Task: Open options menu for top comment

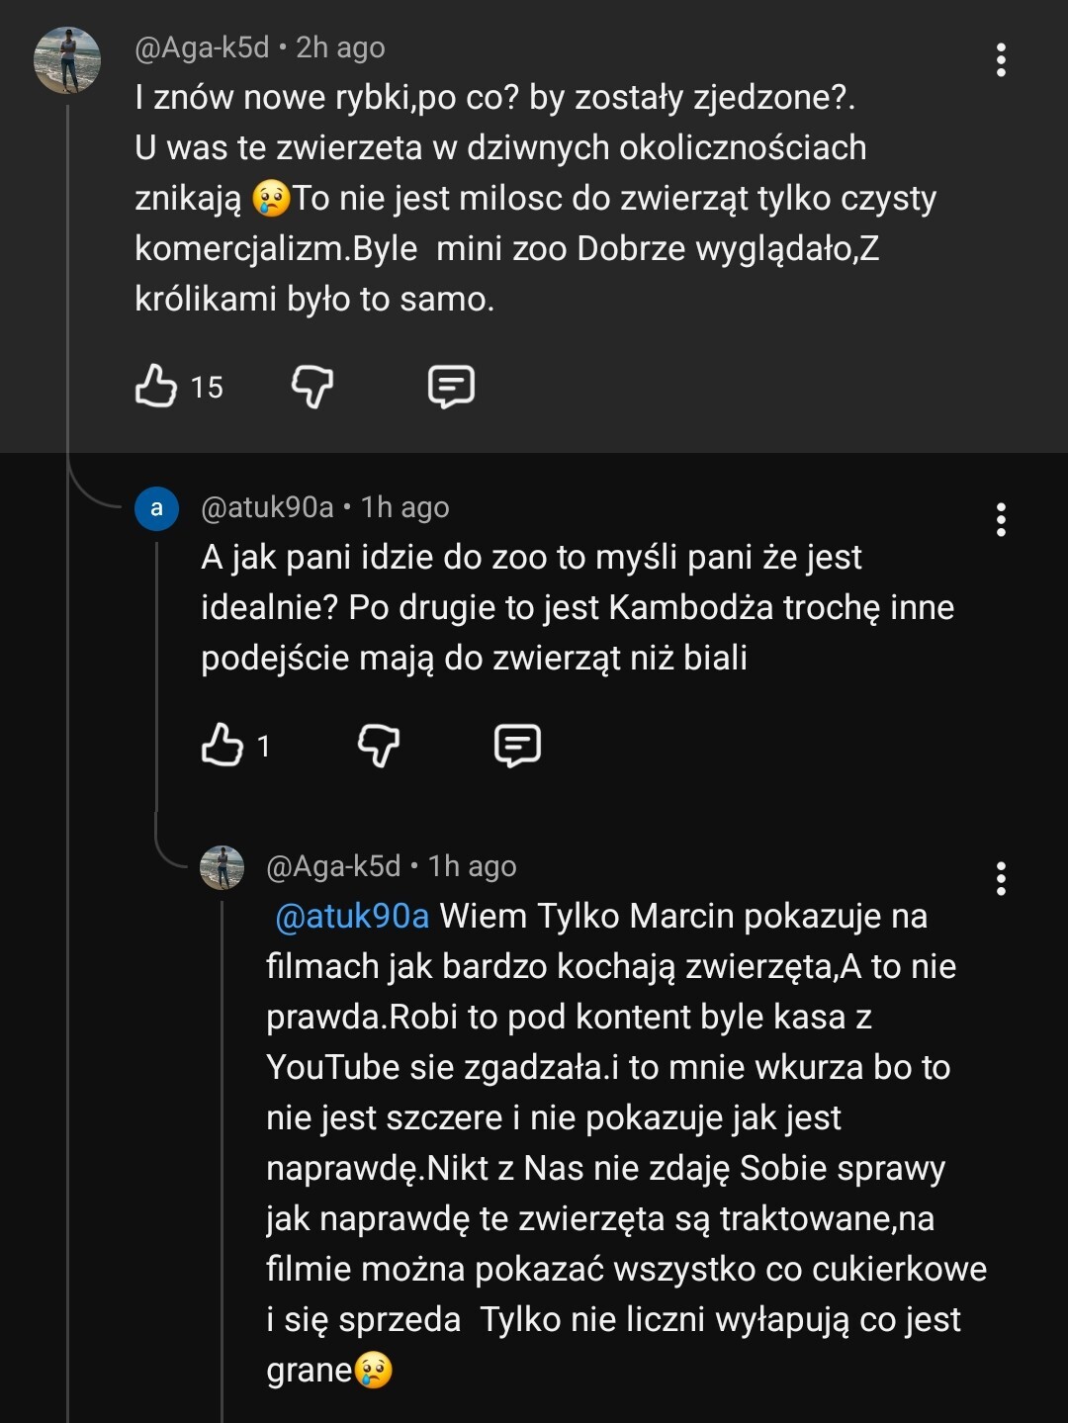Action: [1001, 60]
